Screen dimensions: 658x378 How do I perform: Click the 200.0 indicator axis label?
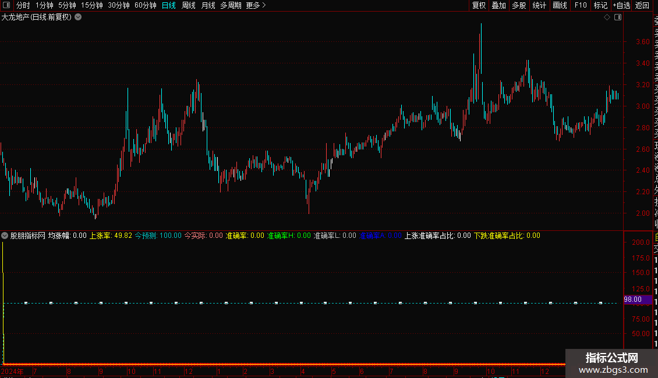641,243
